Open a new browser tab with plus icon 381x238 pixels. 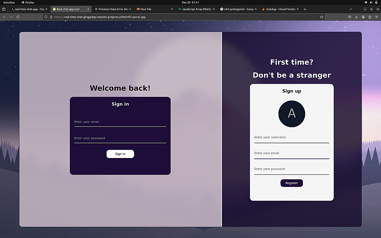click(x=305, y=9)
